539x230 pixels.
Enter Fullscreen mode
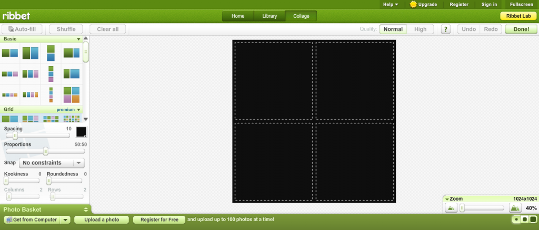click(x=522, y=4)
